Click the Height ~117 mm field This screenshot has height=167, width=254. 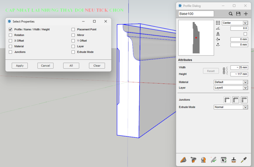(x=239, y=74)
